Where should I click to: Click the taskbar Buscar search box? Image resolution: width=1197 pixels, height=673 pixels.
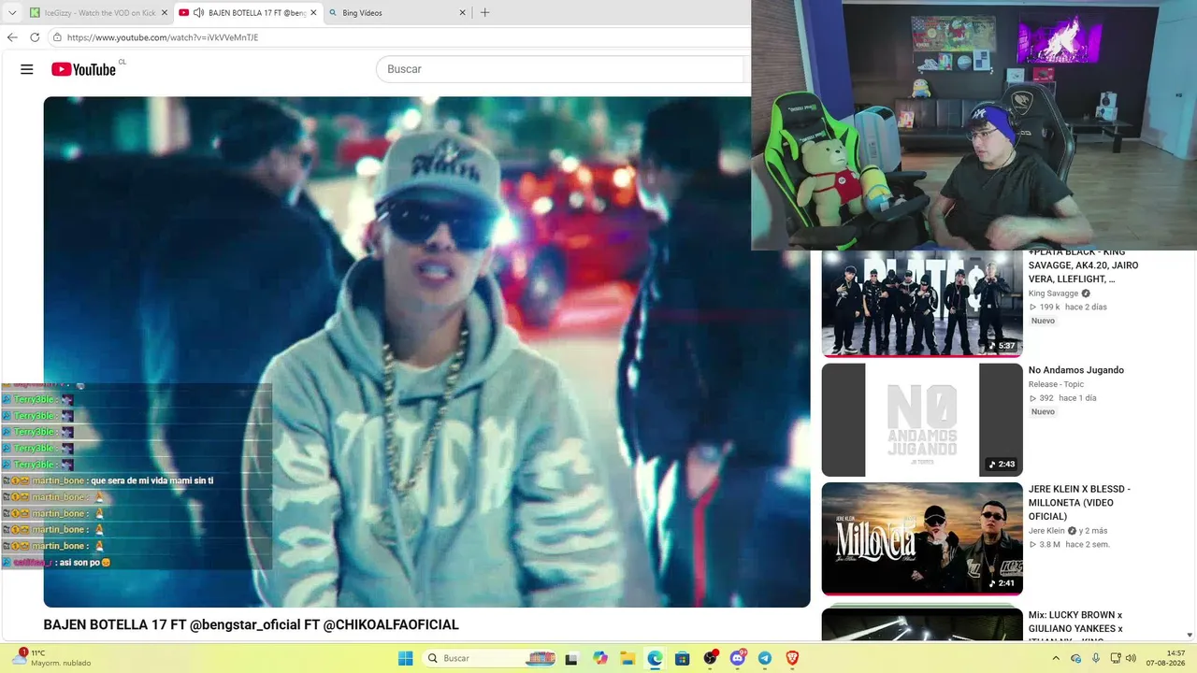pyautogui.click(x=489, y=658)
